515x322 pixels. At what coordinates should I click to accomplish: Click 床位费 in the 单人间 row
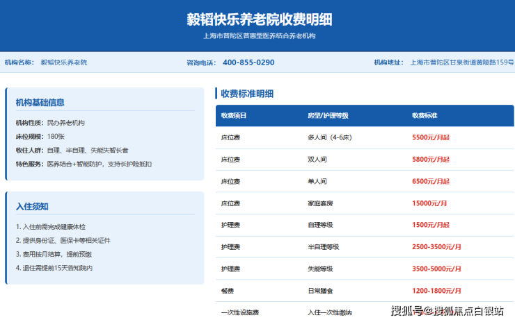point(230,182)
